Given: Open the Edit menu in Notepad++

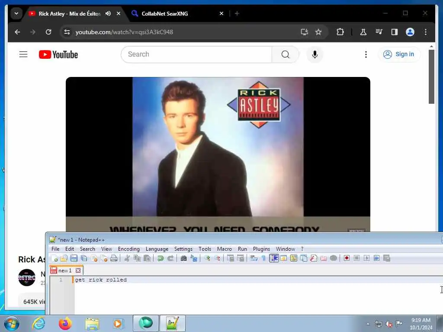Looking at the screenshot, I should click(70, 249).
